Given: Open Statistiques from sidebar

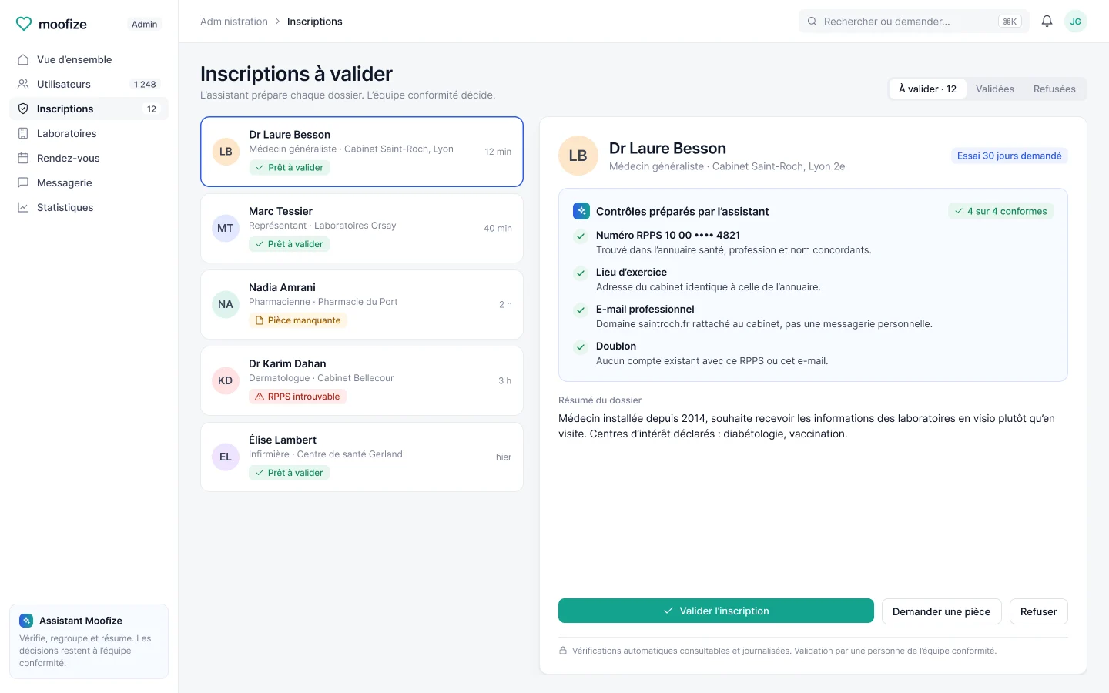Looking at the screenshot, I should click(x=89, y=207).
